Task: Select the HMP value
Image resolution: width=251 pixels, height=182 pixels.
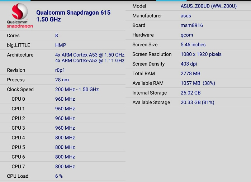Action: [61, 45]
